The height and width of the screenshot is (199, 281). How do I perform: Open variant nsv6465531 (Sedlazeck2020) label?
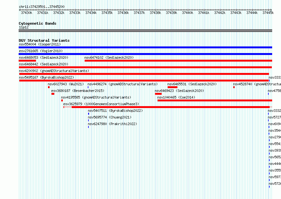[192, 84]
